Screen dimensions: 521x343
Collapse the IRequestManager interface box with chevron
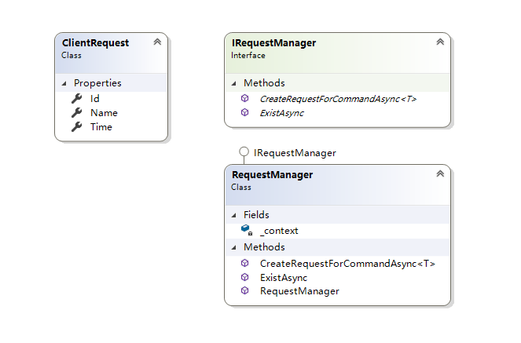(439, 42)
